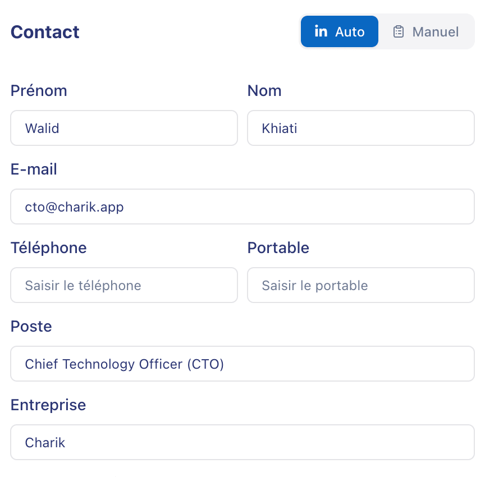This screenshot has width=485, height=477.
Task: Click the Prénom label
Action: click(39, 90)
